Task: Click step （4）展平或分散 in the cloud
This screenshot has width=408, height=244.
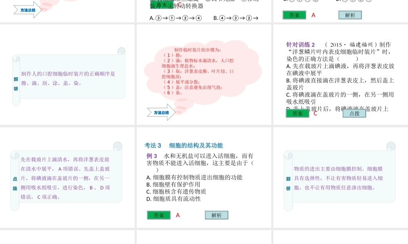Action: [x=182, y=82]
